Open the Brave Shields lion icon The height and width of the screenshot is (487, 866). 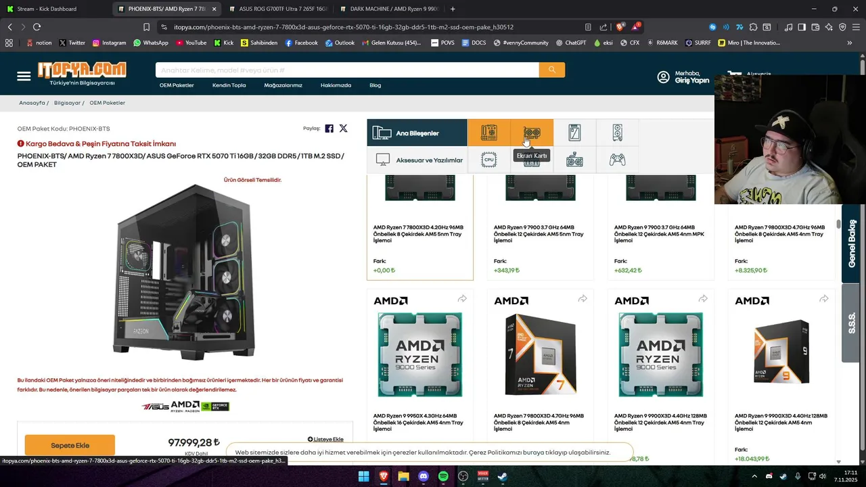tap(620, 27)
